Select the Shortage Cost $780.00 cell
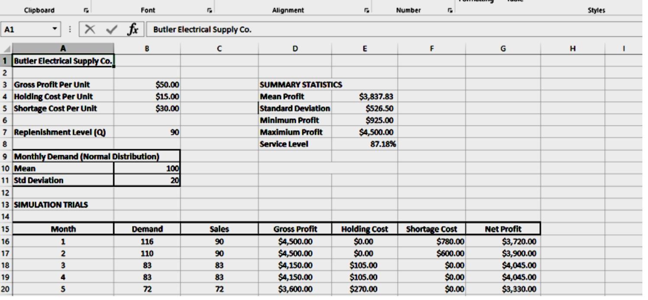Image resolution: width=648 pixels, height=300 pixels. click(x=431, y=241)
